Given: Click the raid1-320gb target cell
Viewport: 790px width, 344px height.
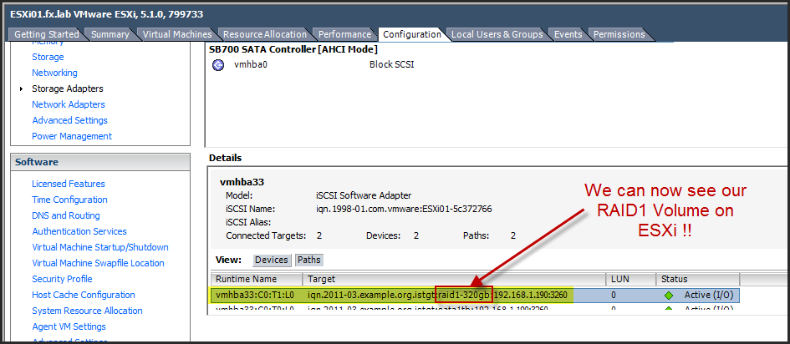Looking at the screenshot, I should coord(463,295).
